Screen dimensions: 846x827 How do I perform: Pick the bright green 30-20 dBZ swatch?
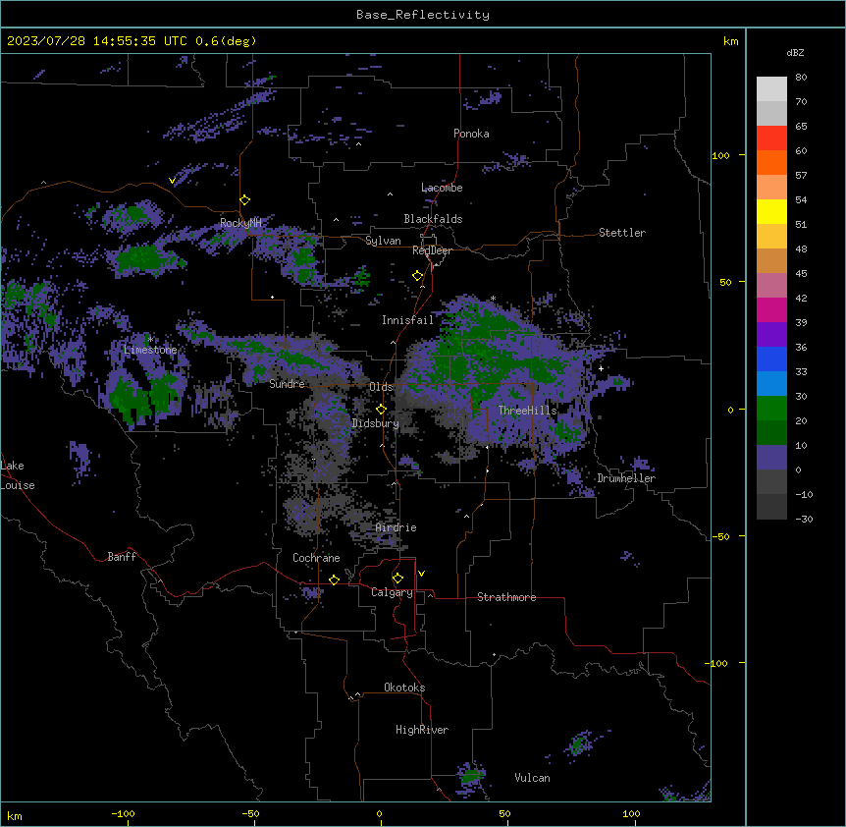[x=771, y=409]
